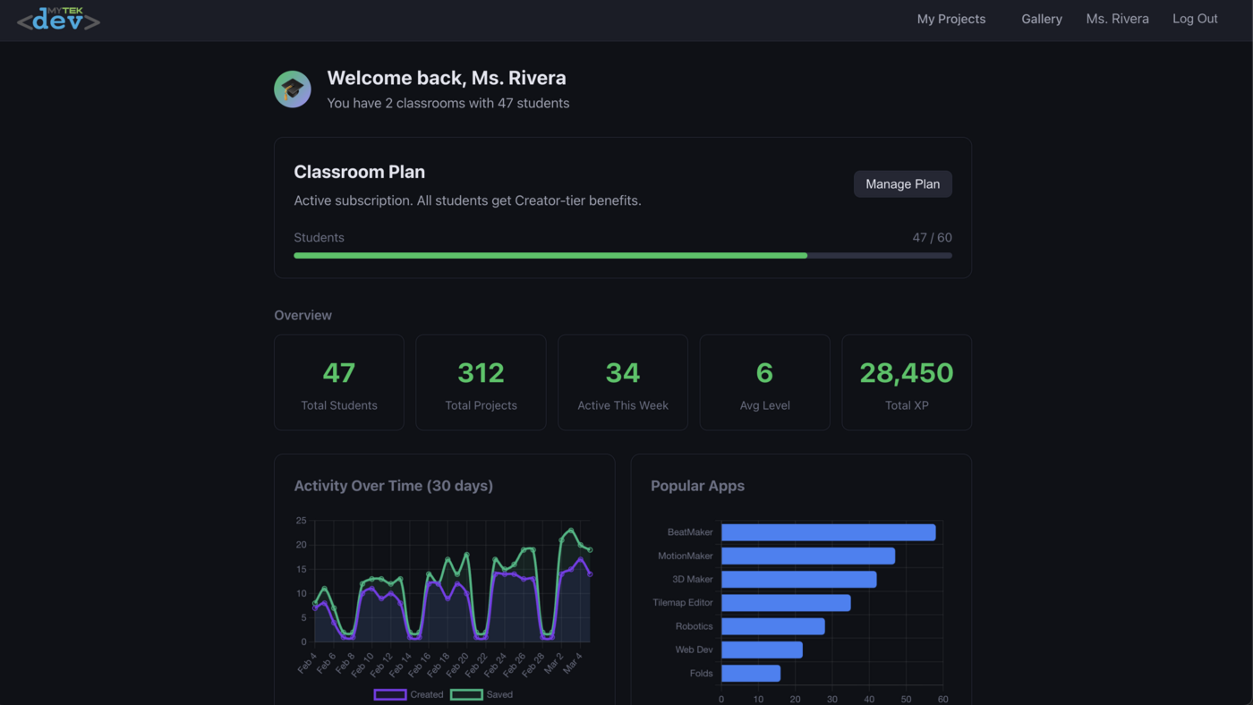
Task: Click Log Out
Action: click(x=1195, y=19)
